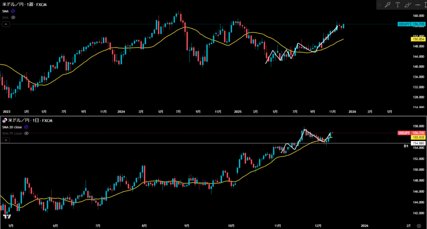Show the hidden SMA 75 close indicator

[x=26, y=133]
